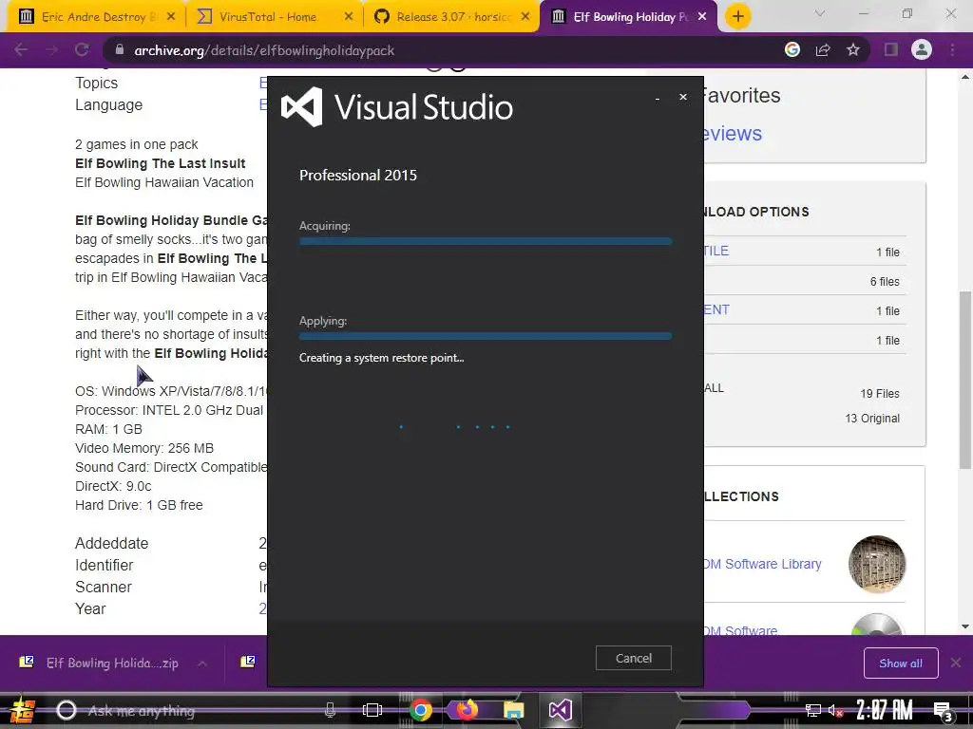The height and width of the screenshot is (729, 973).
Task: Cancel the Visual Studio installation
Action: click(633, 658)
